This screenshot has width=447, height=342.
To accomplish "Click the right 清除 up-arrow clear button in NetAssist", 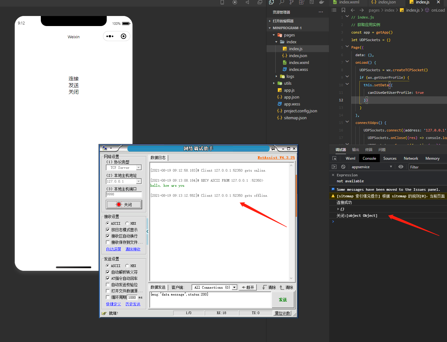I will pyautogui.click(x=286, y=287).
